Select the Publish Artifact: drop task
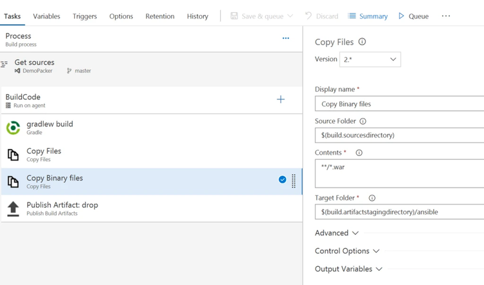The width and height of the screenshot is (484, 285). tap(151, 208)
